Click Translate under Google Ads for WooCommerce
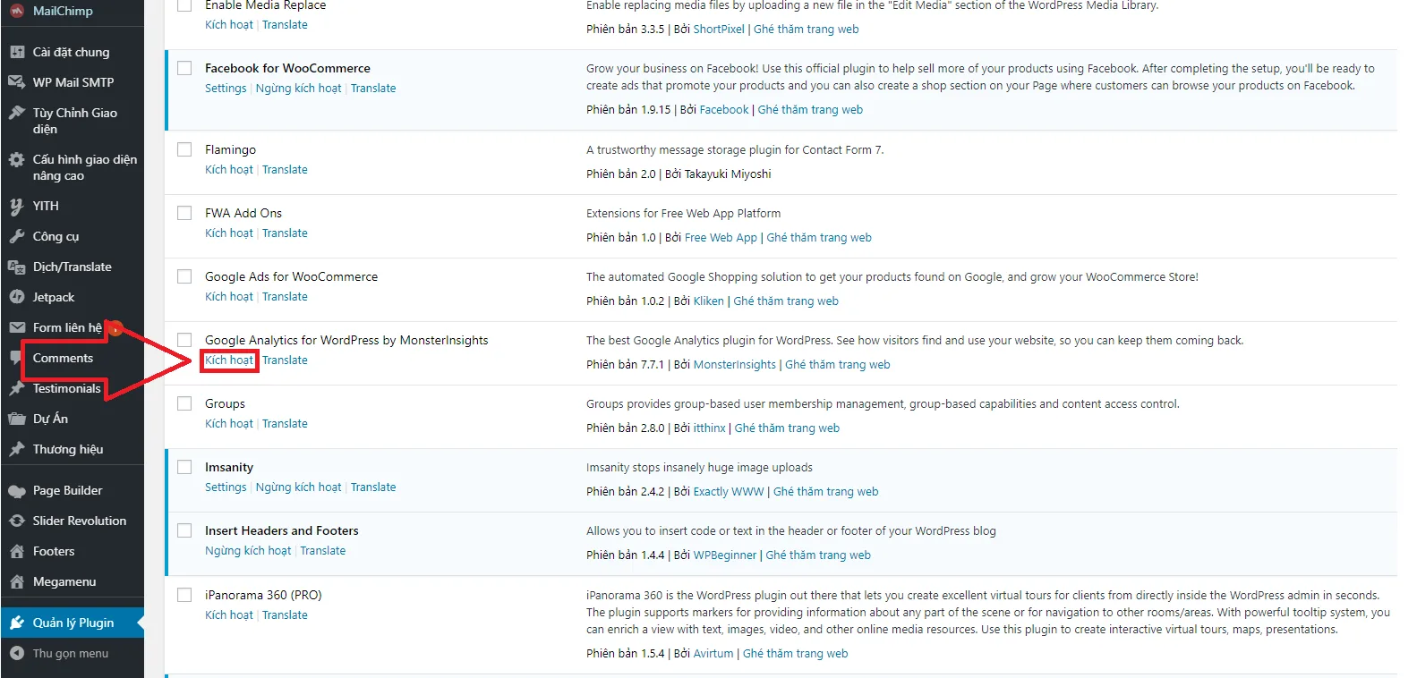Viewport: 1417px width, 678px height. pyautogui.click(x=285, y=297)
